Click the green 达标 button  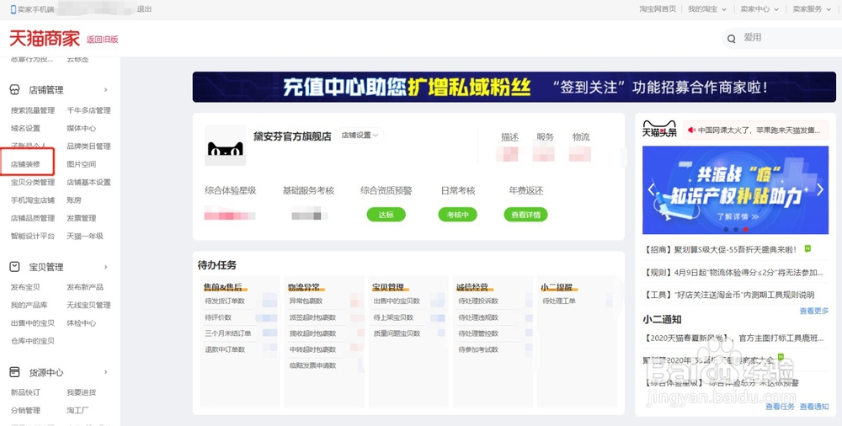[x=386, y=215]
